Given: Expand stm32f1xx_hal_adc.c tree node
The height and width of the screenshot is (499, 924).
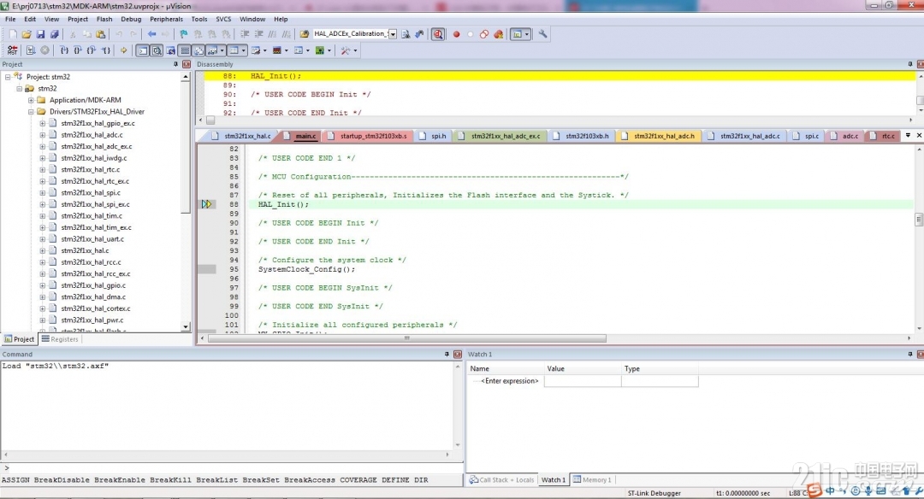Looking at the screenshot, I should [43, 135].
